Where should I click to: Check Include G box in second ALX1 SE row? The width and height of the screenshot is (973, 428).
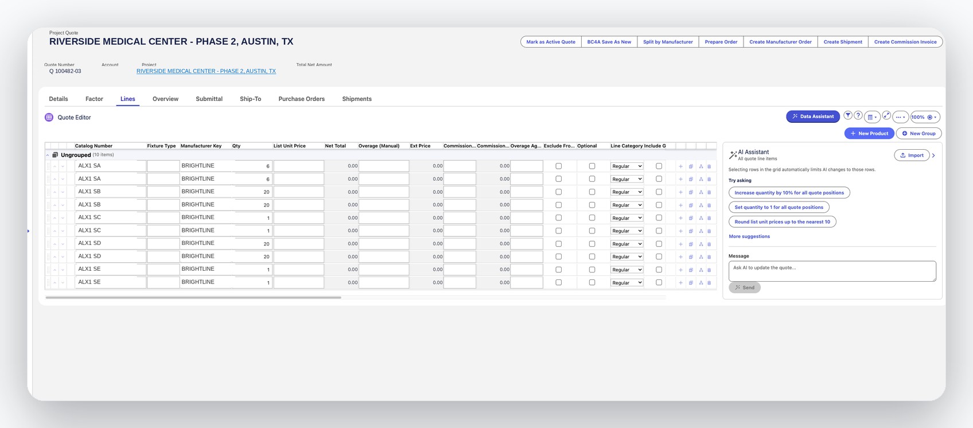659,283
